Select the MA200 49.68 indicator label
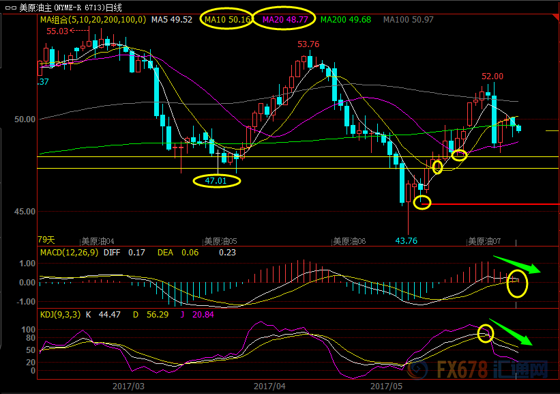This screenshot has width=560, height=394. click(x=345, y=20)
